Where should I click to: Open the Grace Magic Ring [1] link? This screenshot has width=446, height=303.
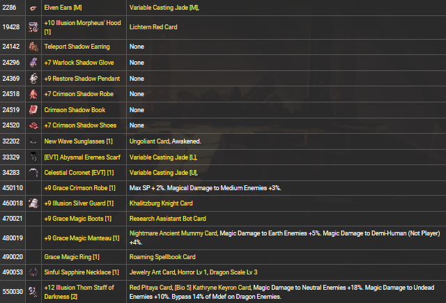tap(72, 257)
